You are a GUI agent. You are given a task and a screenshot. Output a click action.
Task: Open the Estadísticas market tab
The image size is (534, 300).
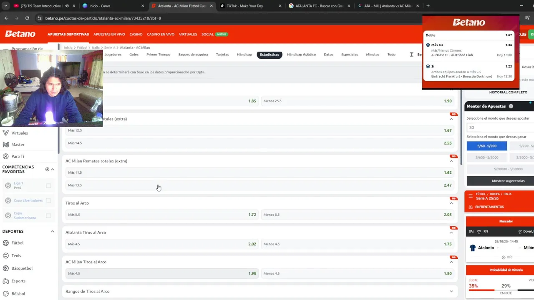pos(270,55)
